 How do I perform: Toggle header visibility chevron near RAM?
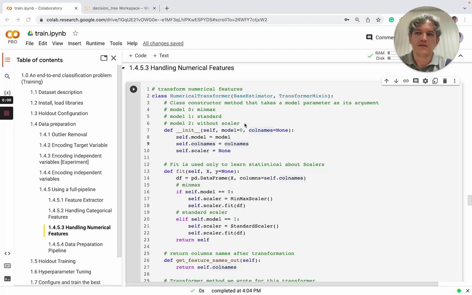pyautogui.click(x=461, y=56)
